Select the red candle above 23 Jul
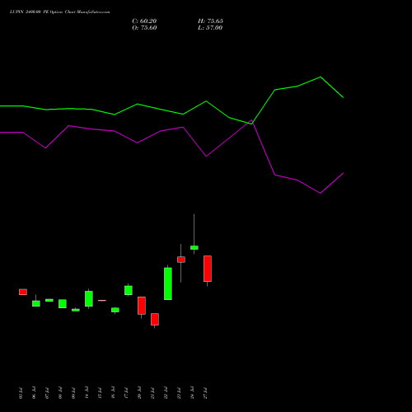Screen dimensions: 412x412 [x=181, y=260]
